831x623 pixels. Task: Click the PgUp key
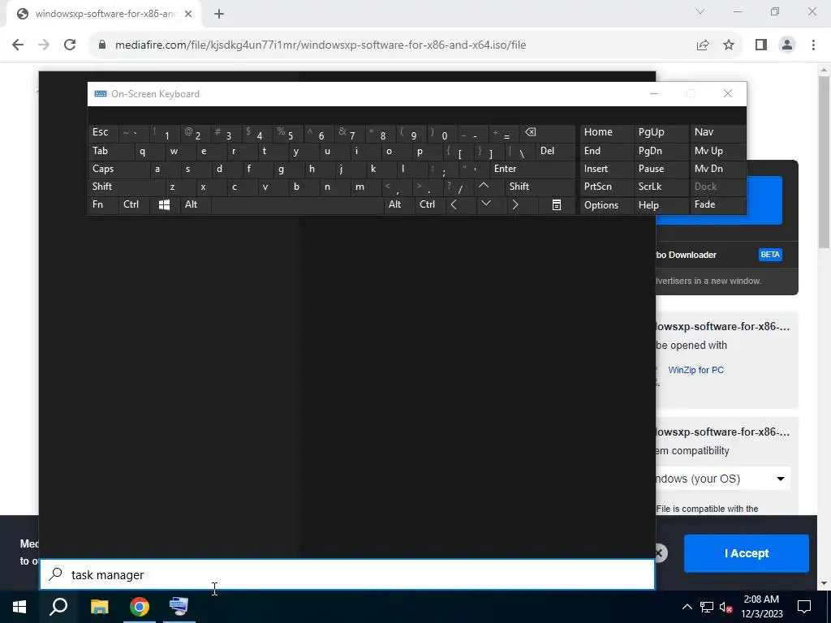(661, 133)
